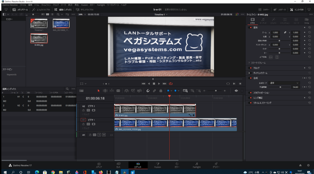Toggle リタイム＆スケーリング section switch
Screen dimensions: 314x174
point(250,103)
